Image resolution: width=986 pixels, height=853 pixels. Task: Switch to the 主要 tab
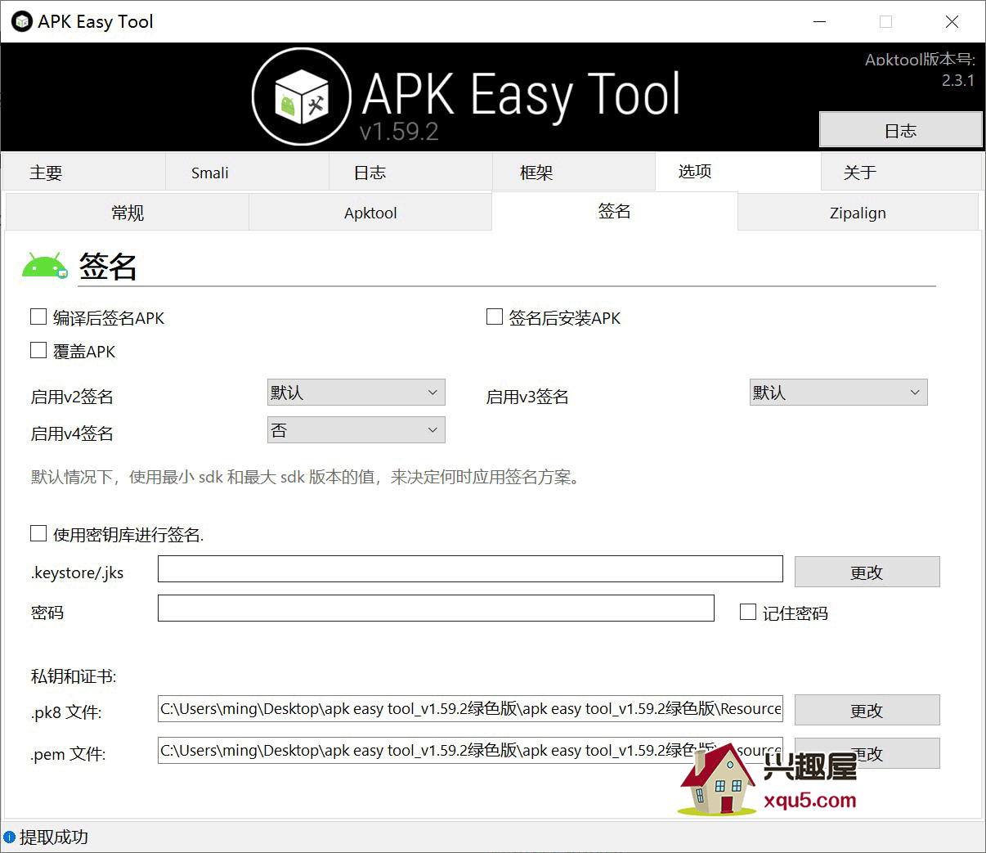84,173
